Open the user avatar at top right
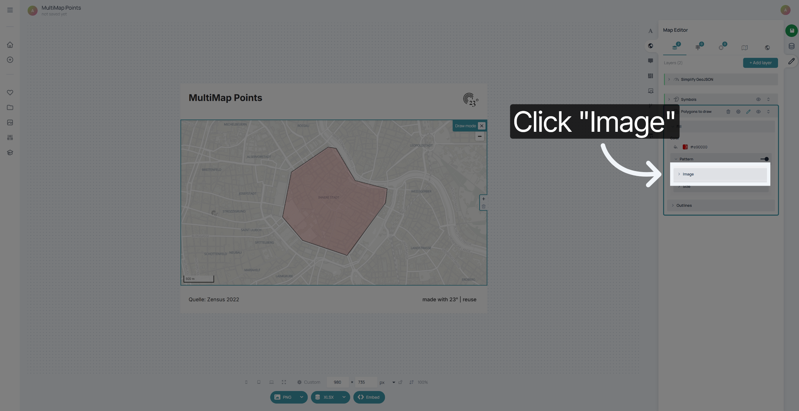Image resolution: width=799 pixels, height=411 pixels. (x=785, y=10)
